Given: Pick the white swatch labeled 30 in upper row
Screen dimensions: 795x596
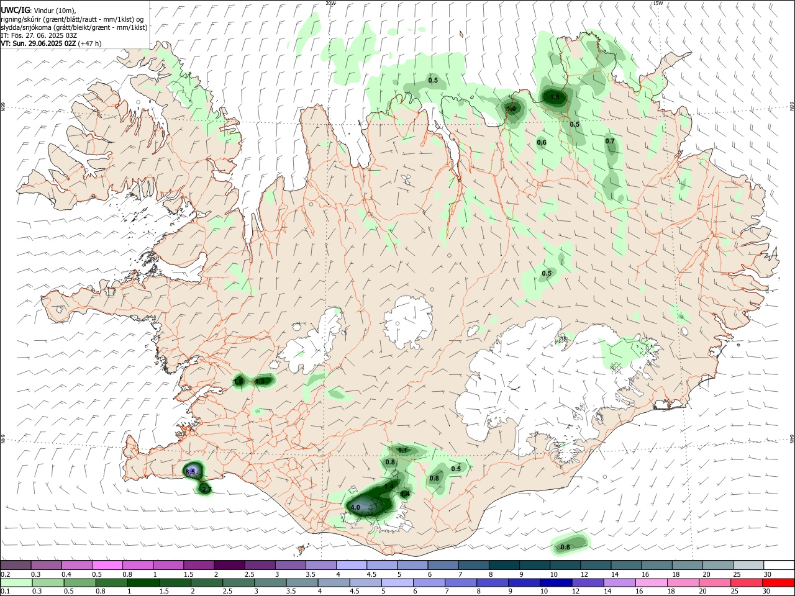Looking at the screenshot, I should click(x=778, y=565).
